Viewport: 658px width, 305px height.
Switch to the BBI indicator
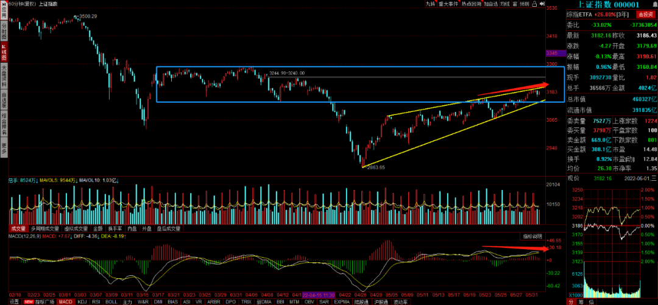click(280, 301)
